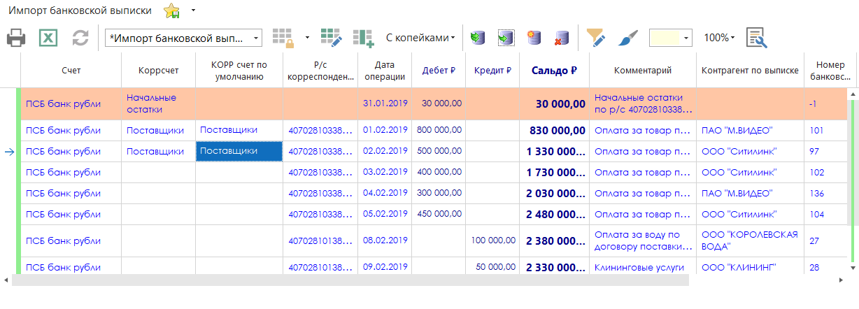Click the 'Дата операции' column header
This screenshot has width=859, height=309.
[x=384, y=70]
